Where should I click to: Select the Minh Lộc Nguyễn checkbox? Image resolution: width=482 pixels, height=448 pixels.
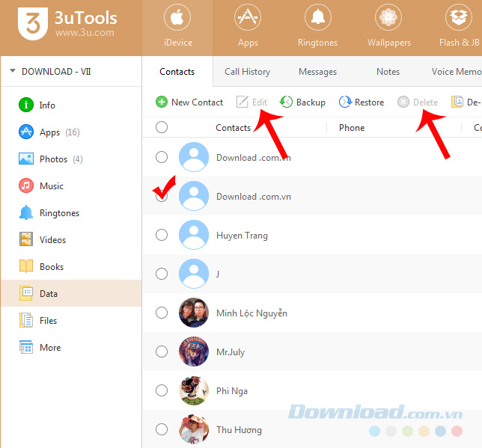(162, 313)
